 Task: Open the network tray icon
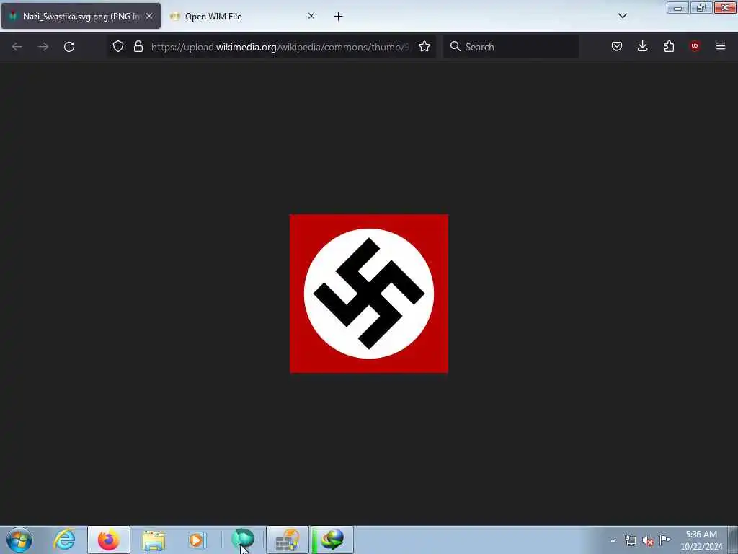click(x=630, y=540)
